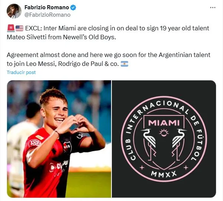The height and width of the screenshot is (201, 223).
Task: Open the Inter Miami crest image
Action: 164,139
